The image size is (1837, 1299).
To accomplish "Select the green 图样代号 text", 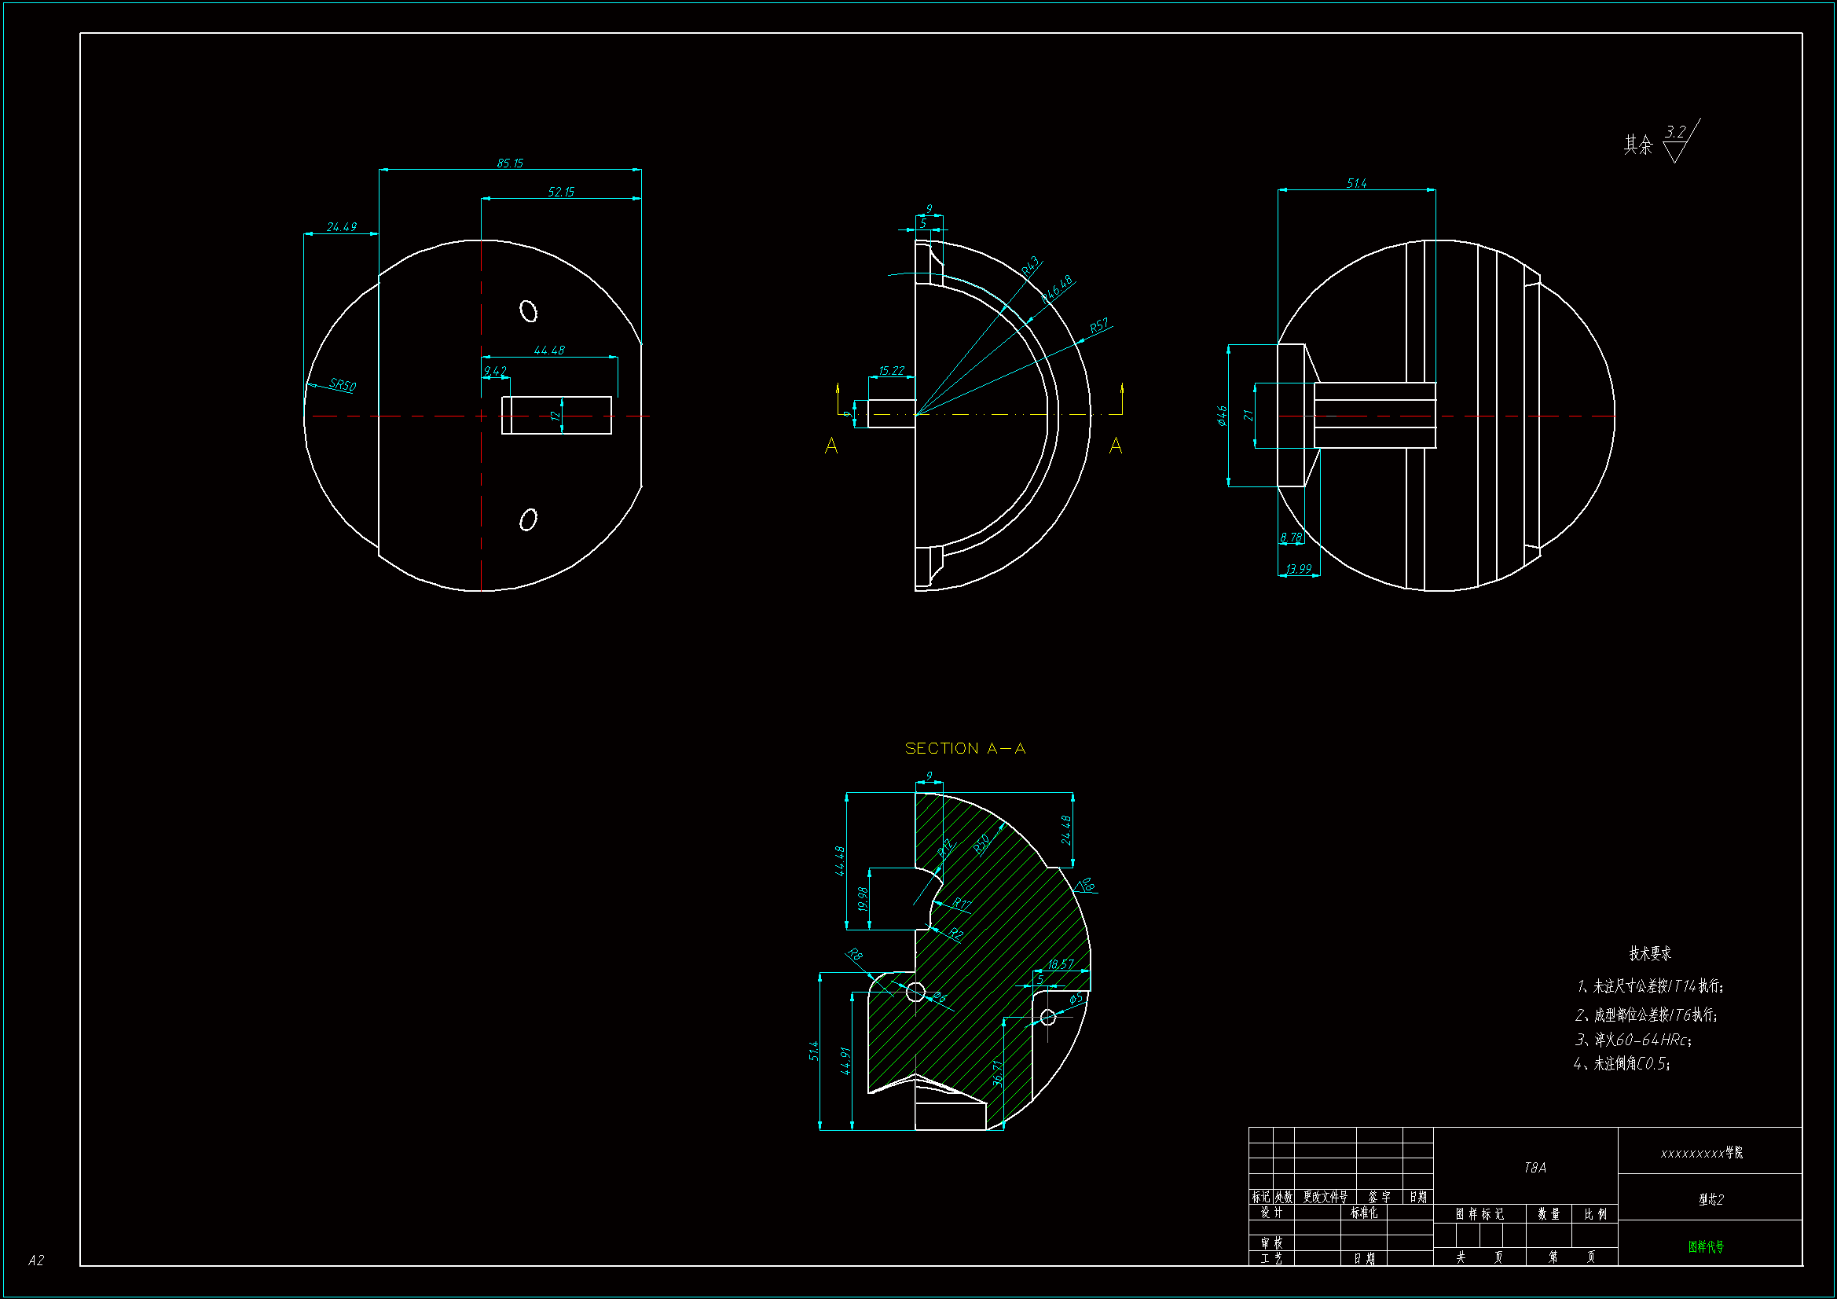I will [1706, 1247].
